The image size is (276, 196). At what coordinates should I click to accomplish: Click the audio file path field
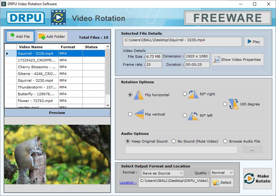tap(181, 150)
